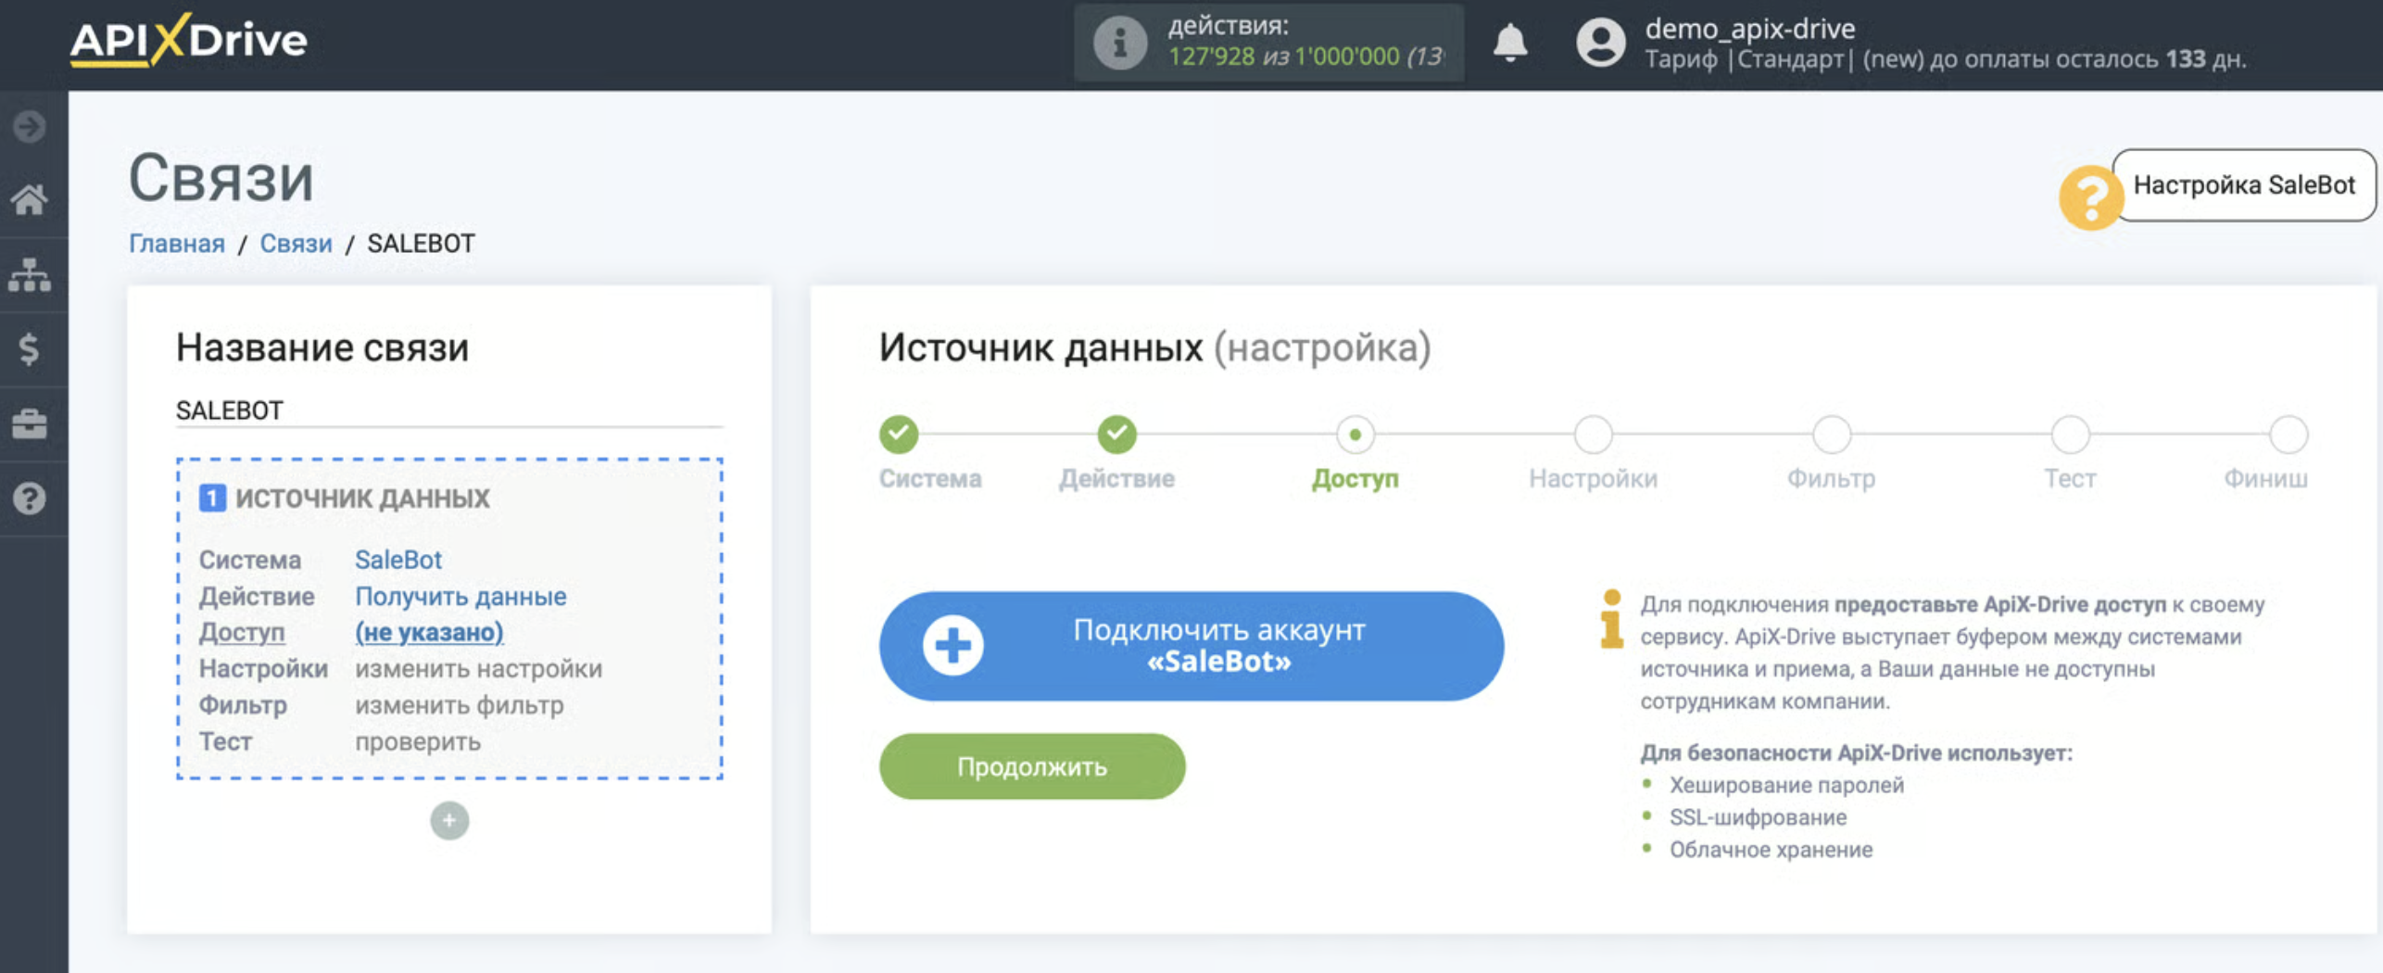Screen dimensions: 2383x973
Task: Edit the connection name field SALEBOT
Action: click(x=448, y=410)
